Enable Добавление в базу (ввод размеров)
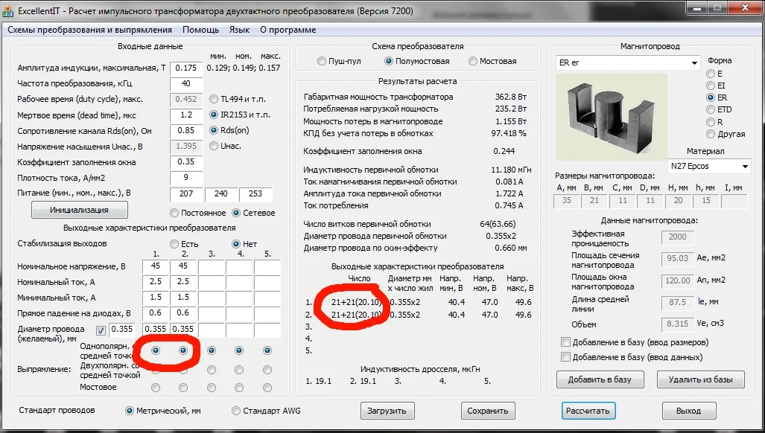This screenshot has height=433, width=765. (x=565, y=342)
